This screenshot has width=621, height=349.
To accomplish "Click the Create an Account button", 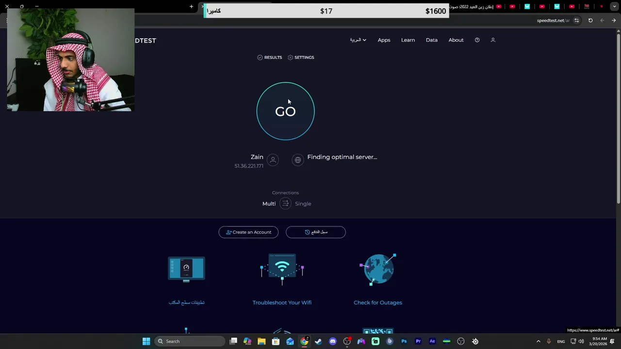I will coord(248,232).
